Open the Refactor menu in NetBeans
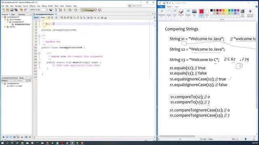Screen dimensions: 259x145 coord(32,6)
